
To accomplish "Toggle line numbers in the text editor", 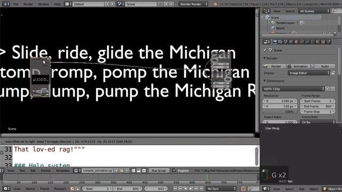I will pyautogui.click(x=133, y=171).
